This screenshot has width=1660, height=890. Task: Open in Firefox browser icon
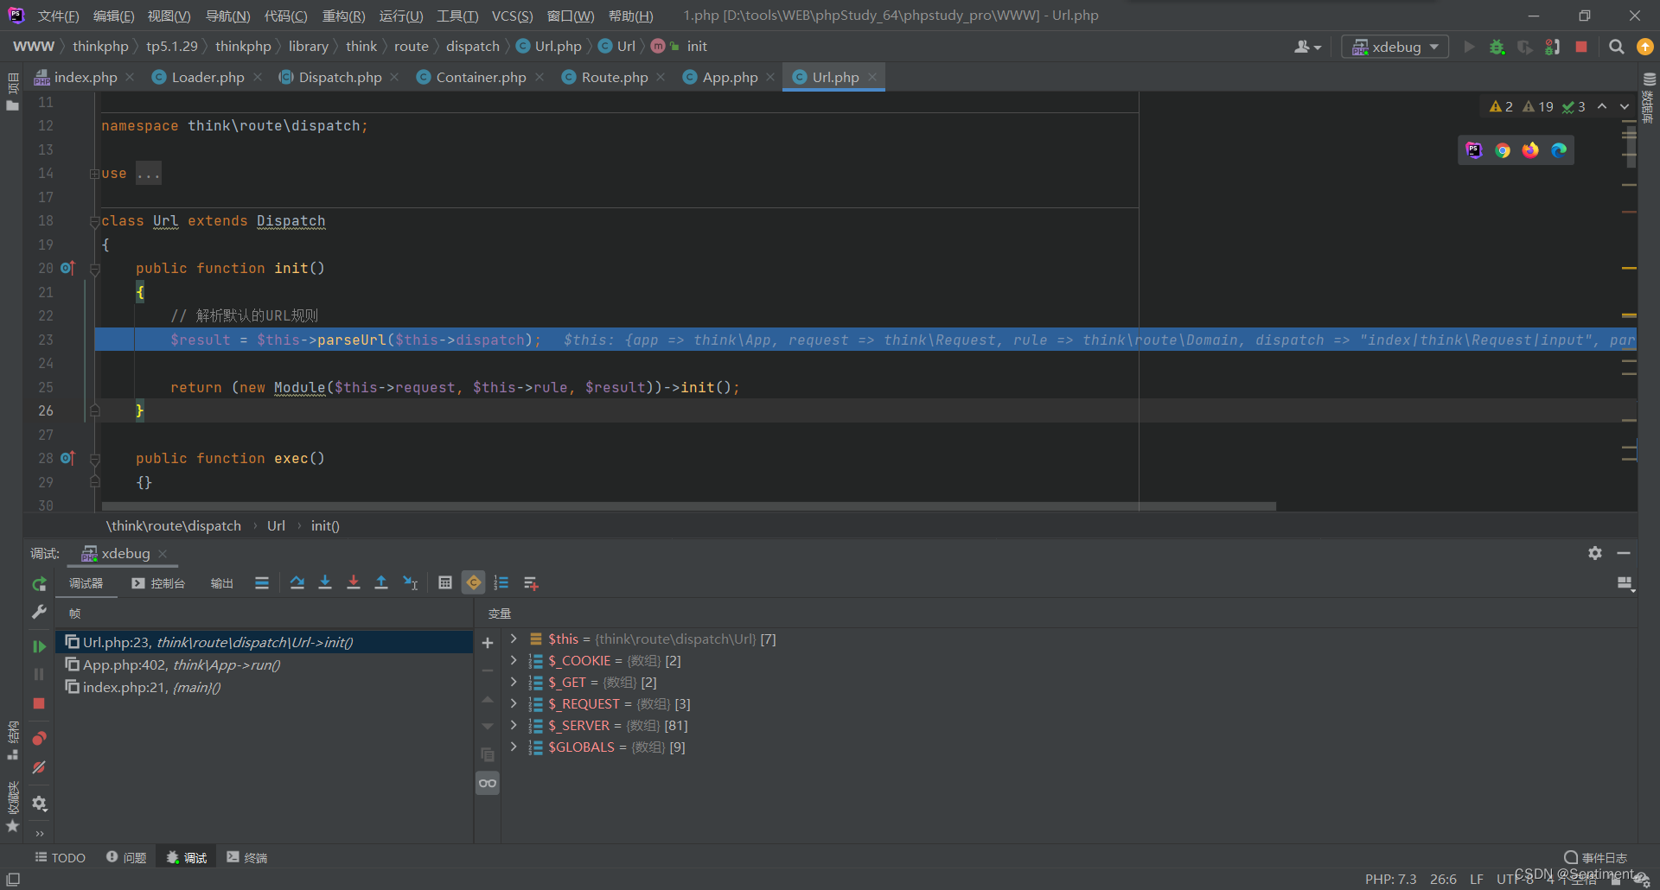[1530, 150]
